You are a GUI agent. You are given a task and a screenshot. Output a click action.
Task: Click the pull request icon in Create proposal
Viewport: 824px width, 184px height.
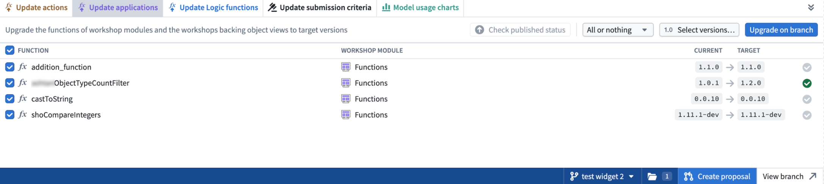pos(688,176)
